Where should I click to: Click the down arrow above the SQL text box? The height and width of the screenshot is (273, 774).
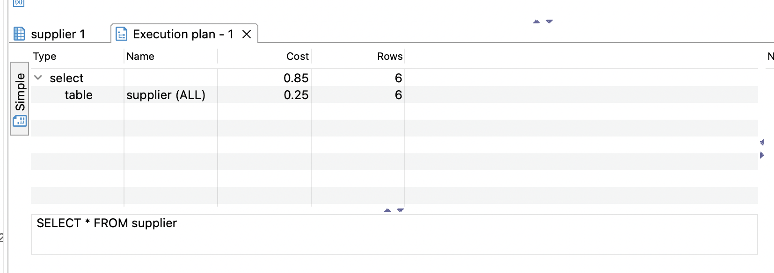pyautogui.click(x=401, y=210)
